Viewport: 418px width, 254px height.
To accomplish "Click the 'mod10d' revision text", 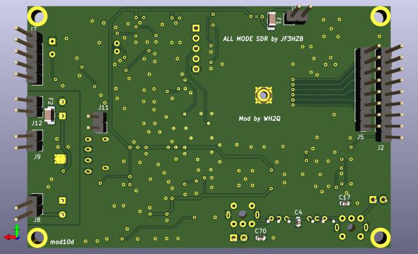I will tap(62, 242).
